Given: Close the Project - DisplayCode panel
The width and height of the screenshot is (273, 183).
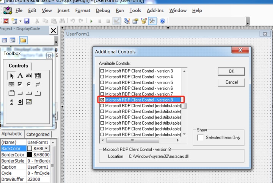Looking at the screenshot, I should (x=53, y=31).
